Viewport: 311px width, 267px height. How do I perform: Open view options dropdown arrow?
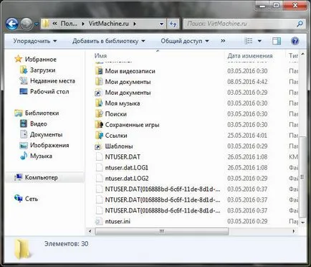(259, 41)
